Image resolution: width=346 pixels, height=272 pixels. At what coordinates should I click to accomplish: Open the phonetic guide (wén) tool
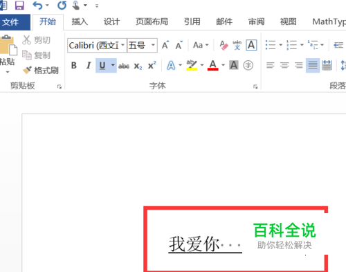click(x=237, y=45)
